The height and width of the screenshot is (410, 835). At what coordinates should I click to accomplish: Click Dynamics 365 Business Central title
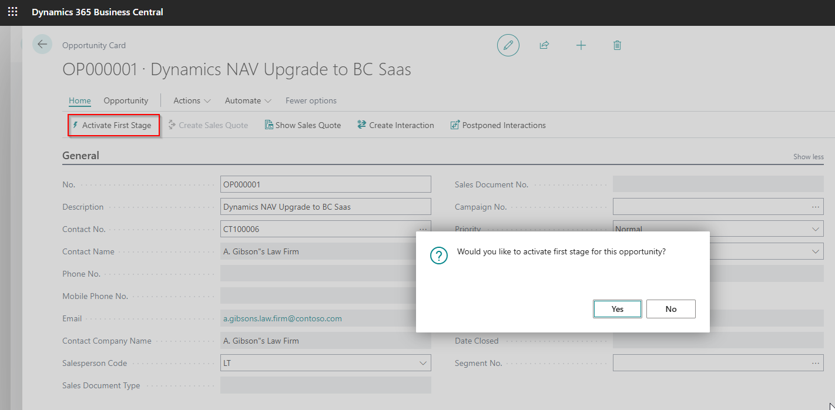98,12
